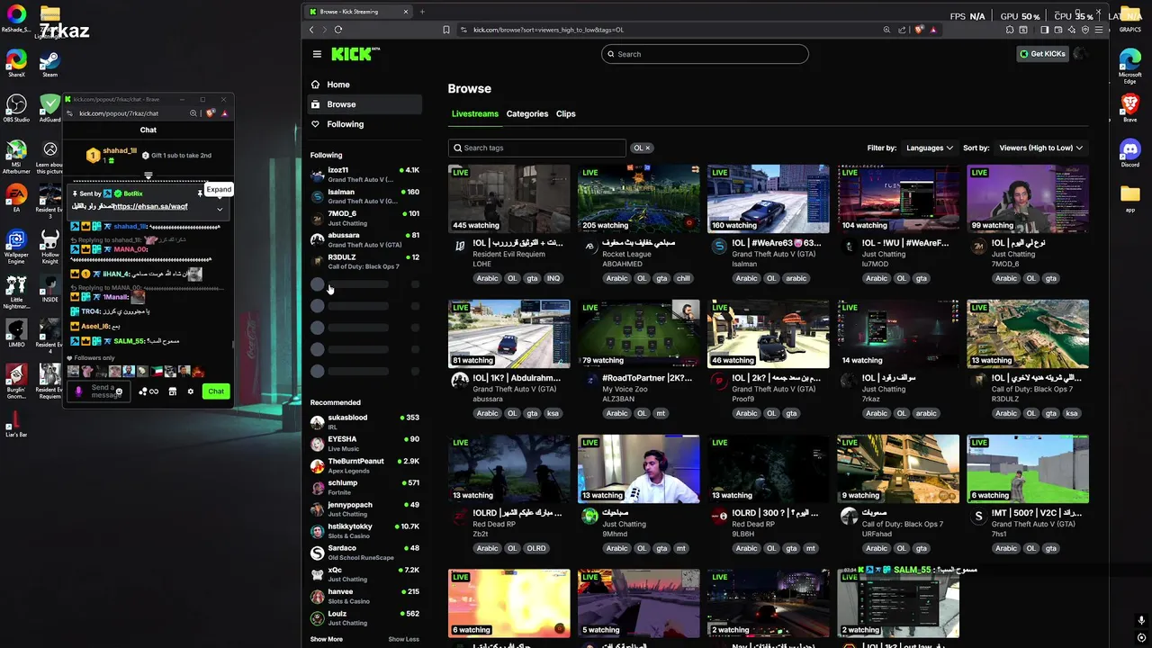Select the Livestreams tab
The height and width of the screenshot is (648, 1152).
(x=474, y=114)
